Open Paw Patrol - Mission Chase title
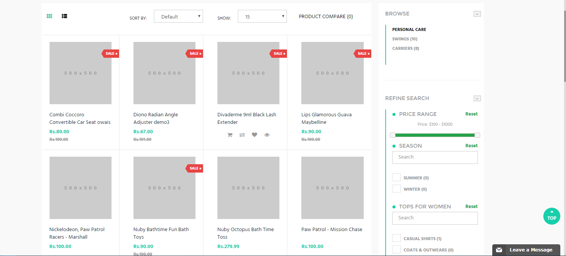 pyautogui.click(x=332, y=230)
